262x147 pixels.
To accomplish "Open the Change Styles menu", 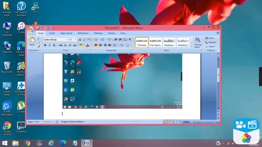I will click(198, 42).
